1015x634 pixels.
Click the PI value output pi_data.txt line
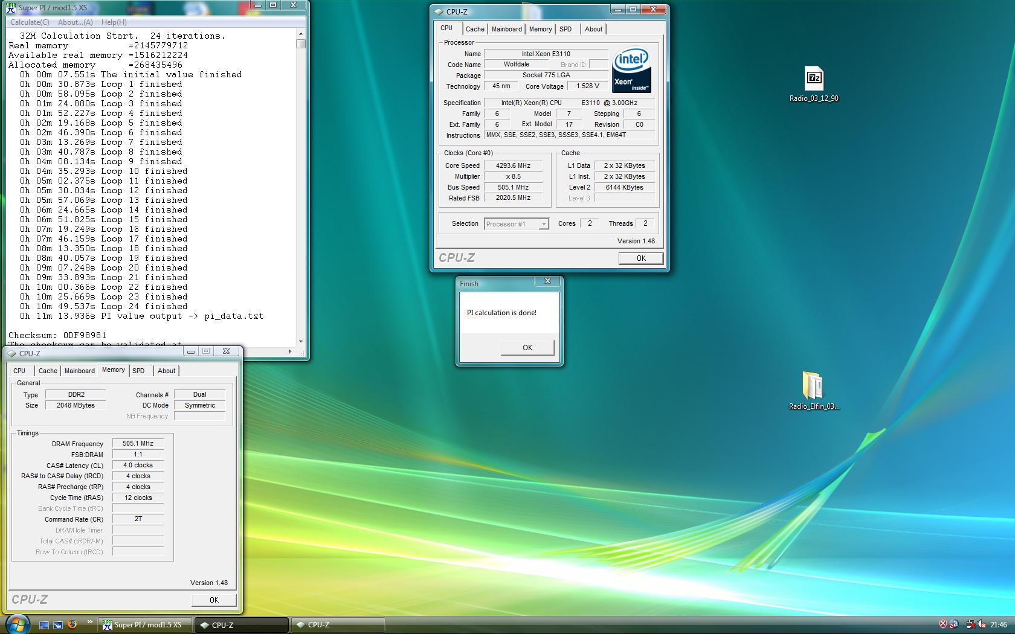(141, 316)
